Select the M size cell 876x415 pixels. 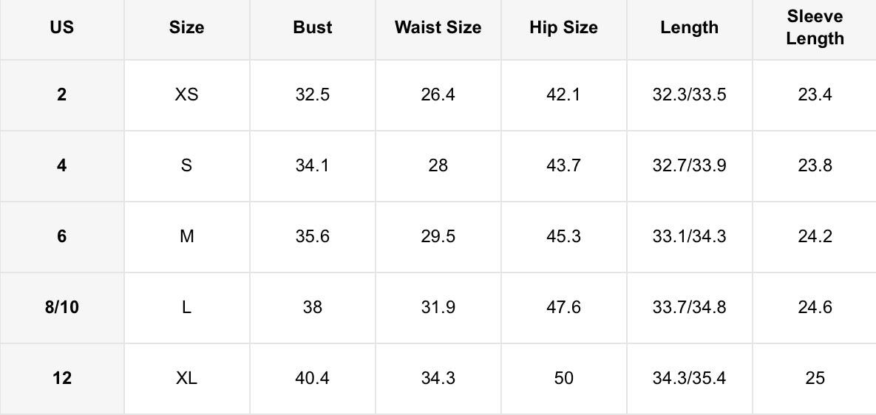(x=186, y=236)
